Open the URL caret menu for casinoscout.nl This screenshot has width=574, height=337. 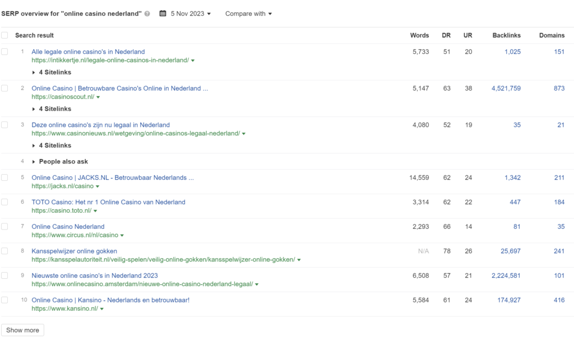(98, 97)
